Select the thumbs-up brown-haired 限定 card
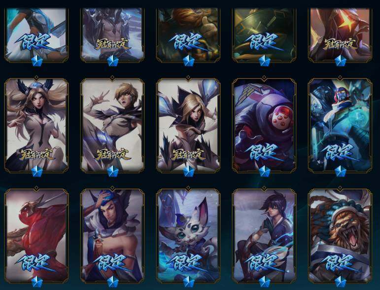The image size is (380, 290). pyautogui.click(x=188, y=35)
